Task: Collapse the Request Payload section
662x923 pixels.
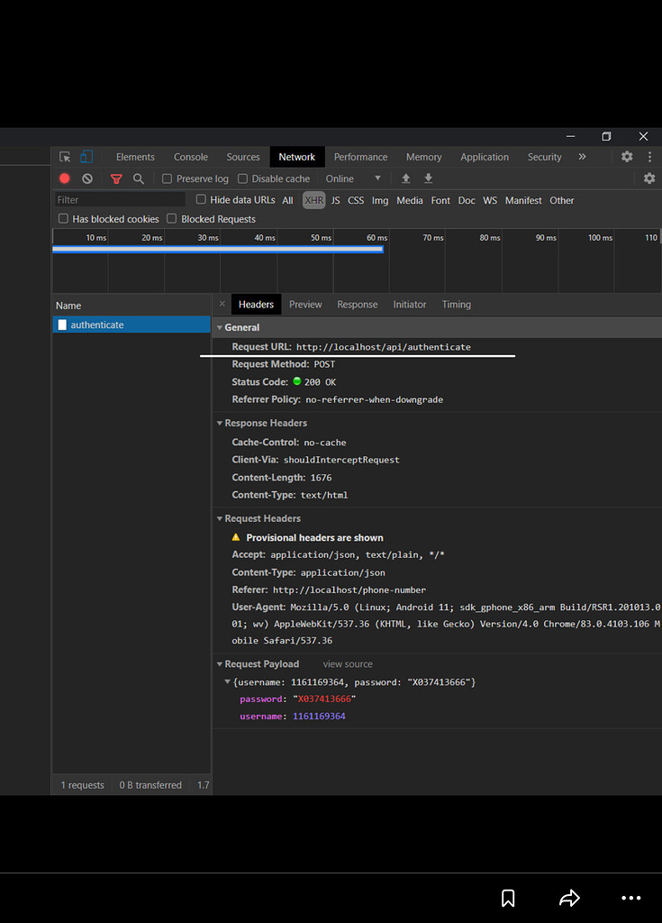Action: [x=220, y=663]
